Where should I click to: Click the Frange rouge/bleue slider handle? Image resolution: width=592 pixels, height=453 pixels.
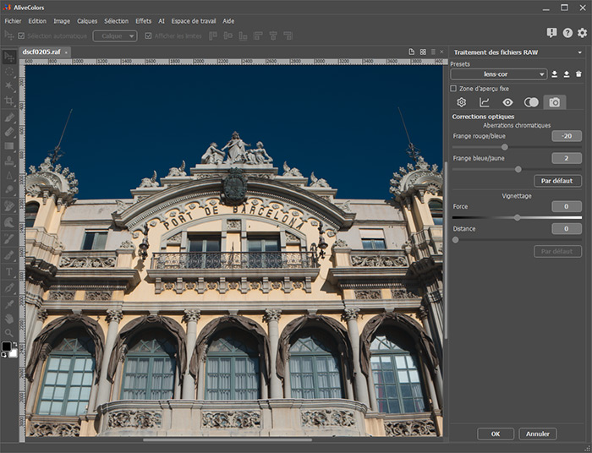(504, 147)
